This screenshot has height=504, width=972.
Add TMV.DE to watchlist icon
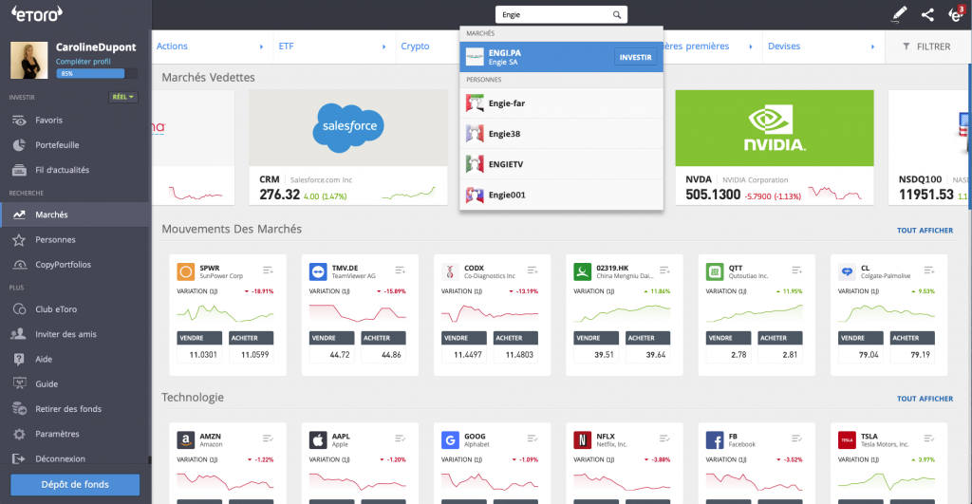tap(401, 271)
